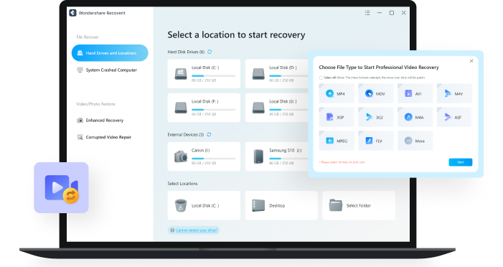The width and height of the screenshot is (503, 267).
Task: Open Cannot detect your drive link
Action: [x=197, y=230]
